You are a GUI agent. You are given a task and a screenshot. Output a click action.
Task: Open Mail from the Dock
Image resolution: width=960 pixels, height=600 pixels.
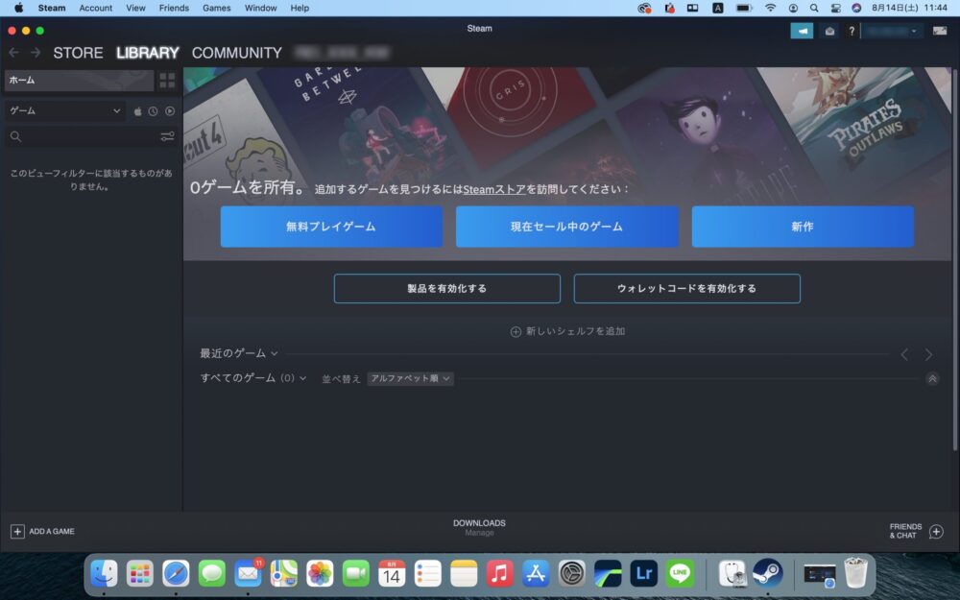click(x=248, y=574)
